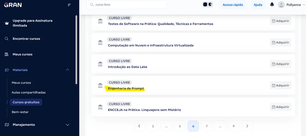This screenshot has width=306, height=136.
Task: Collapse the sidebar with the menu icon
Action: [69, 5]
